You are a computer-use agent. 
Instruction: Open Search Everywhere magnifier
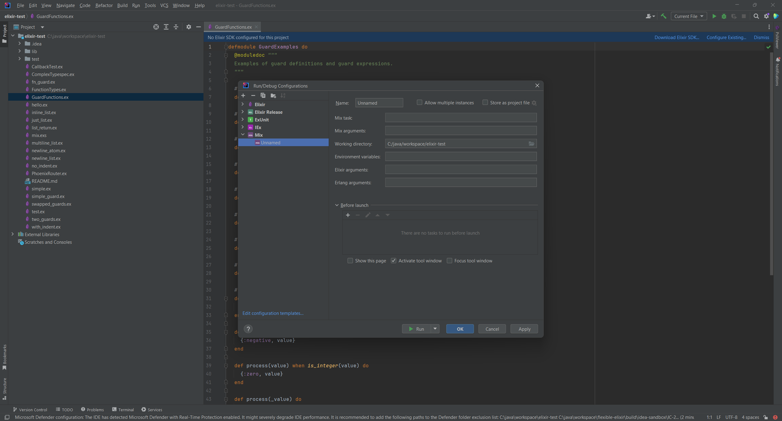coord(756,16)
